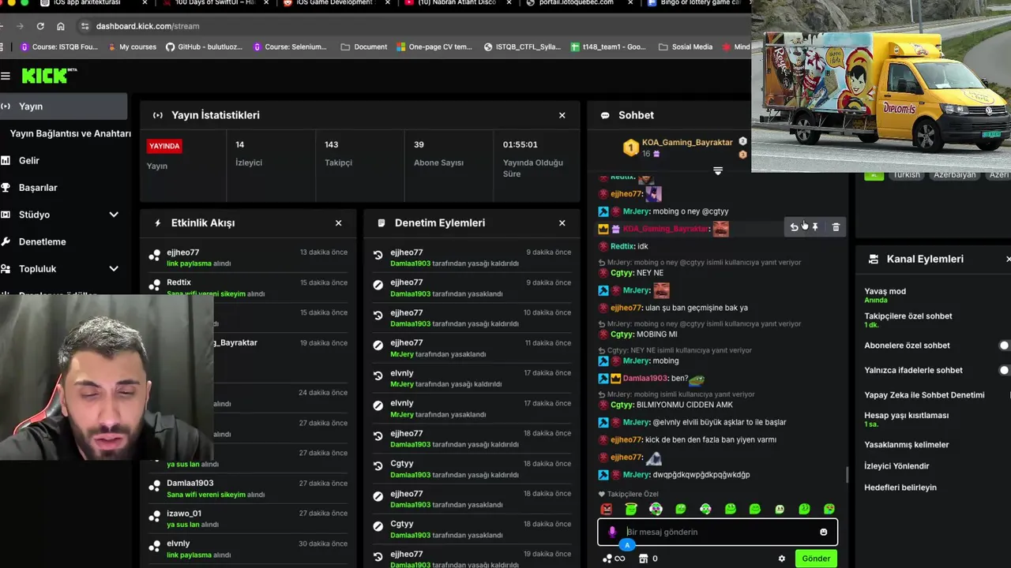Click the rank 3 badge in leaderboard
This screenshot has height=568, width=1011.
(742, 155)
